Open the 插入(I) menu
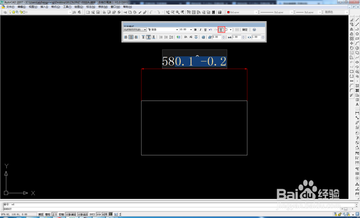Screen dimensions: 360x218 (x=44, y=6)
